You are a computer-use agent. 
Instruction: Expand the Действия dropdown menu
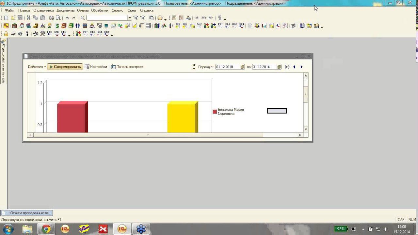click(37, 67)
